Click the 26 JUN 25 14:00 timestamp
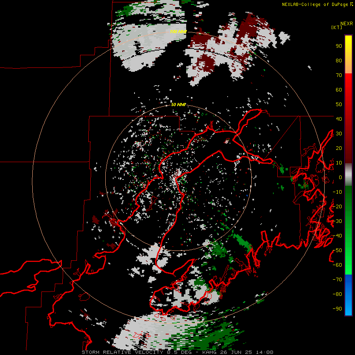The height and width of the screenshot is (355, 355). point(247,352)
